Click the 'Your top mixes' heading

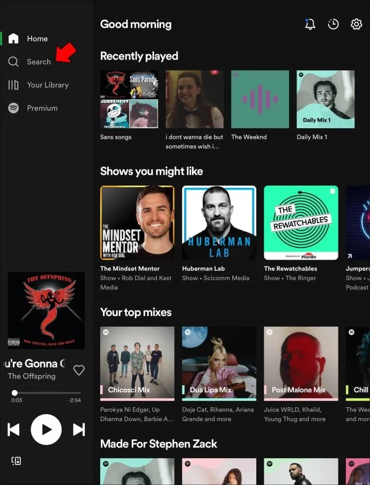pyautogui.click(x=136, y=312)
